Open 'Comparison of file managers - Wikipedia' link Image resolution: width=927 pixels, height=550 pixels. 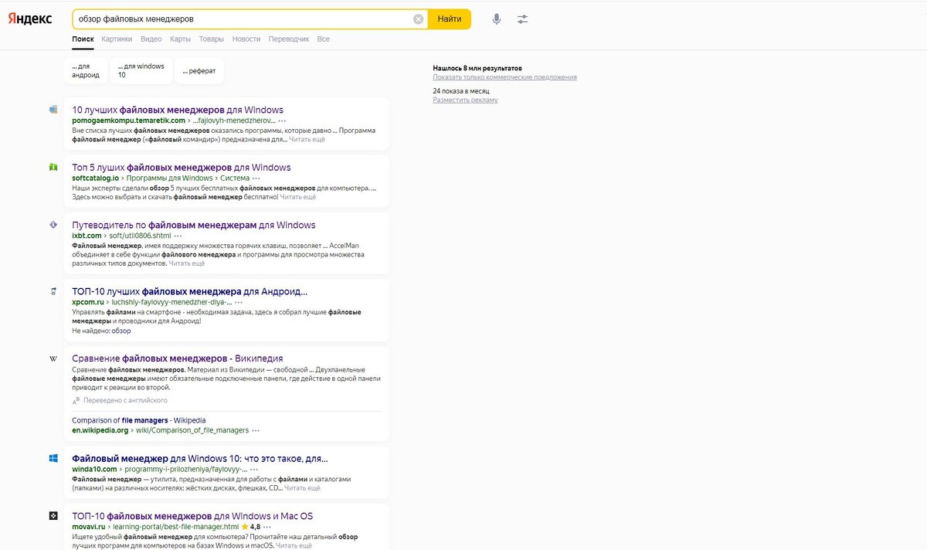pyautogui.click(x=139, y=420)
